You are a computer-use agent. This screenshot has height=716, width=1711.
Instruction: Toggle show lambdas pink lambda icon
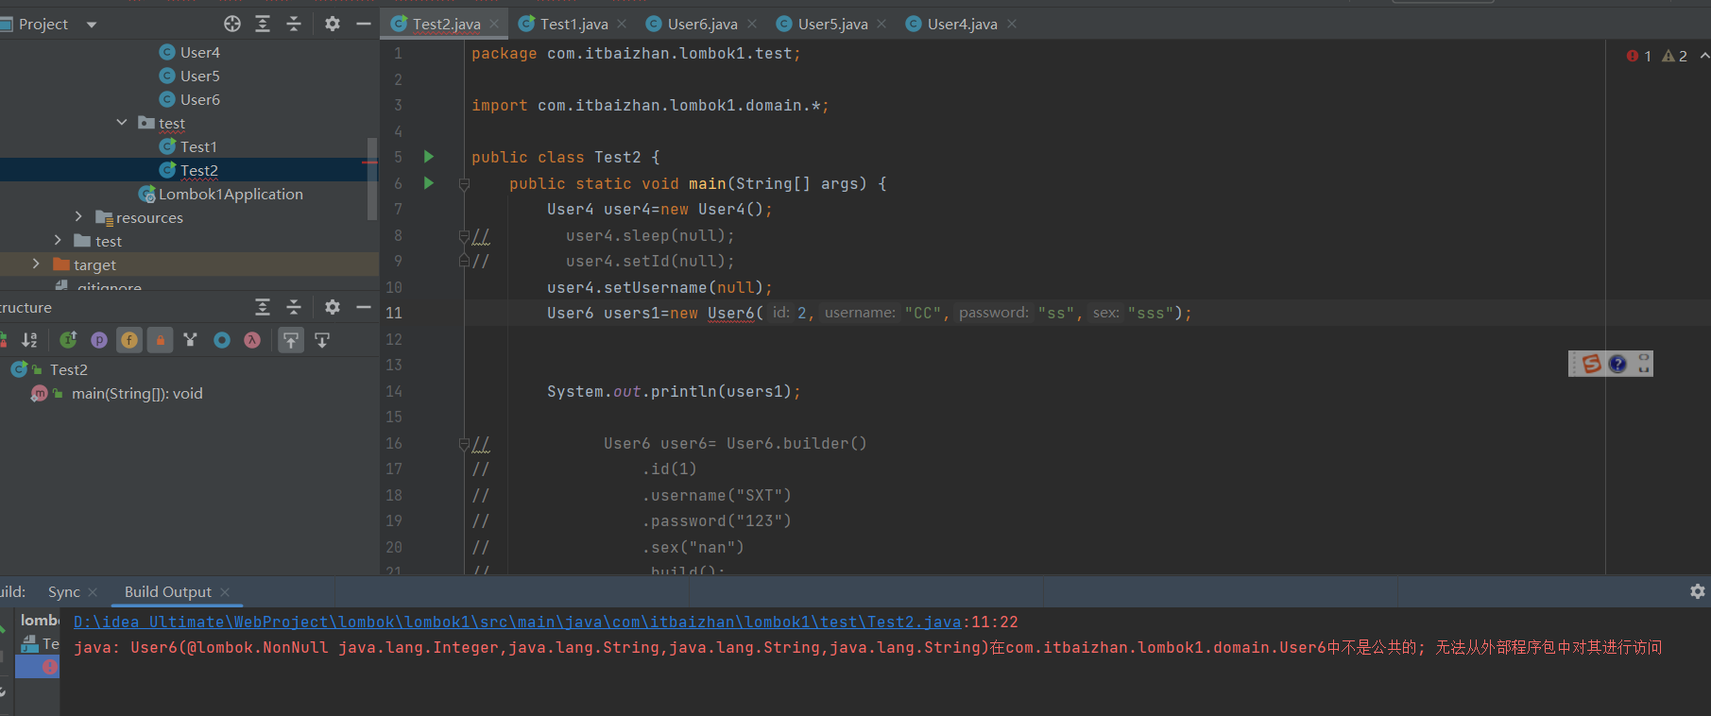pos(252,340)
